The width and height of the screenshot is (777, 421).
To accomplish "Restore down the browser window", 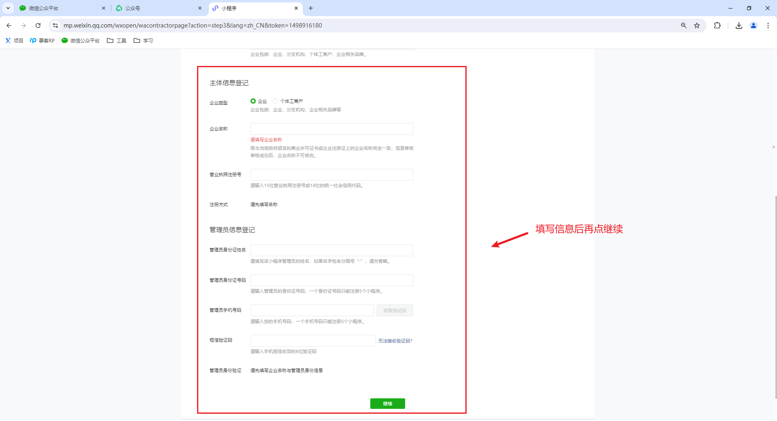I will click(x=749, y=8).
